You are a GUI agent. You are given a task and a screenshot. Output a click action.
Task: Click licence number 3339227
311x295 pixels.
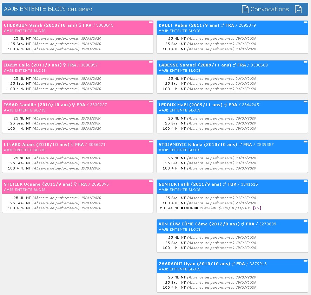[98, 105]
